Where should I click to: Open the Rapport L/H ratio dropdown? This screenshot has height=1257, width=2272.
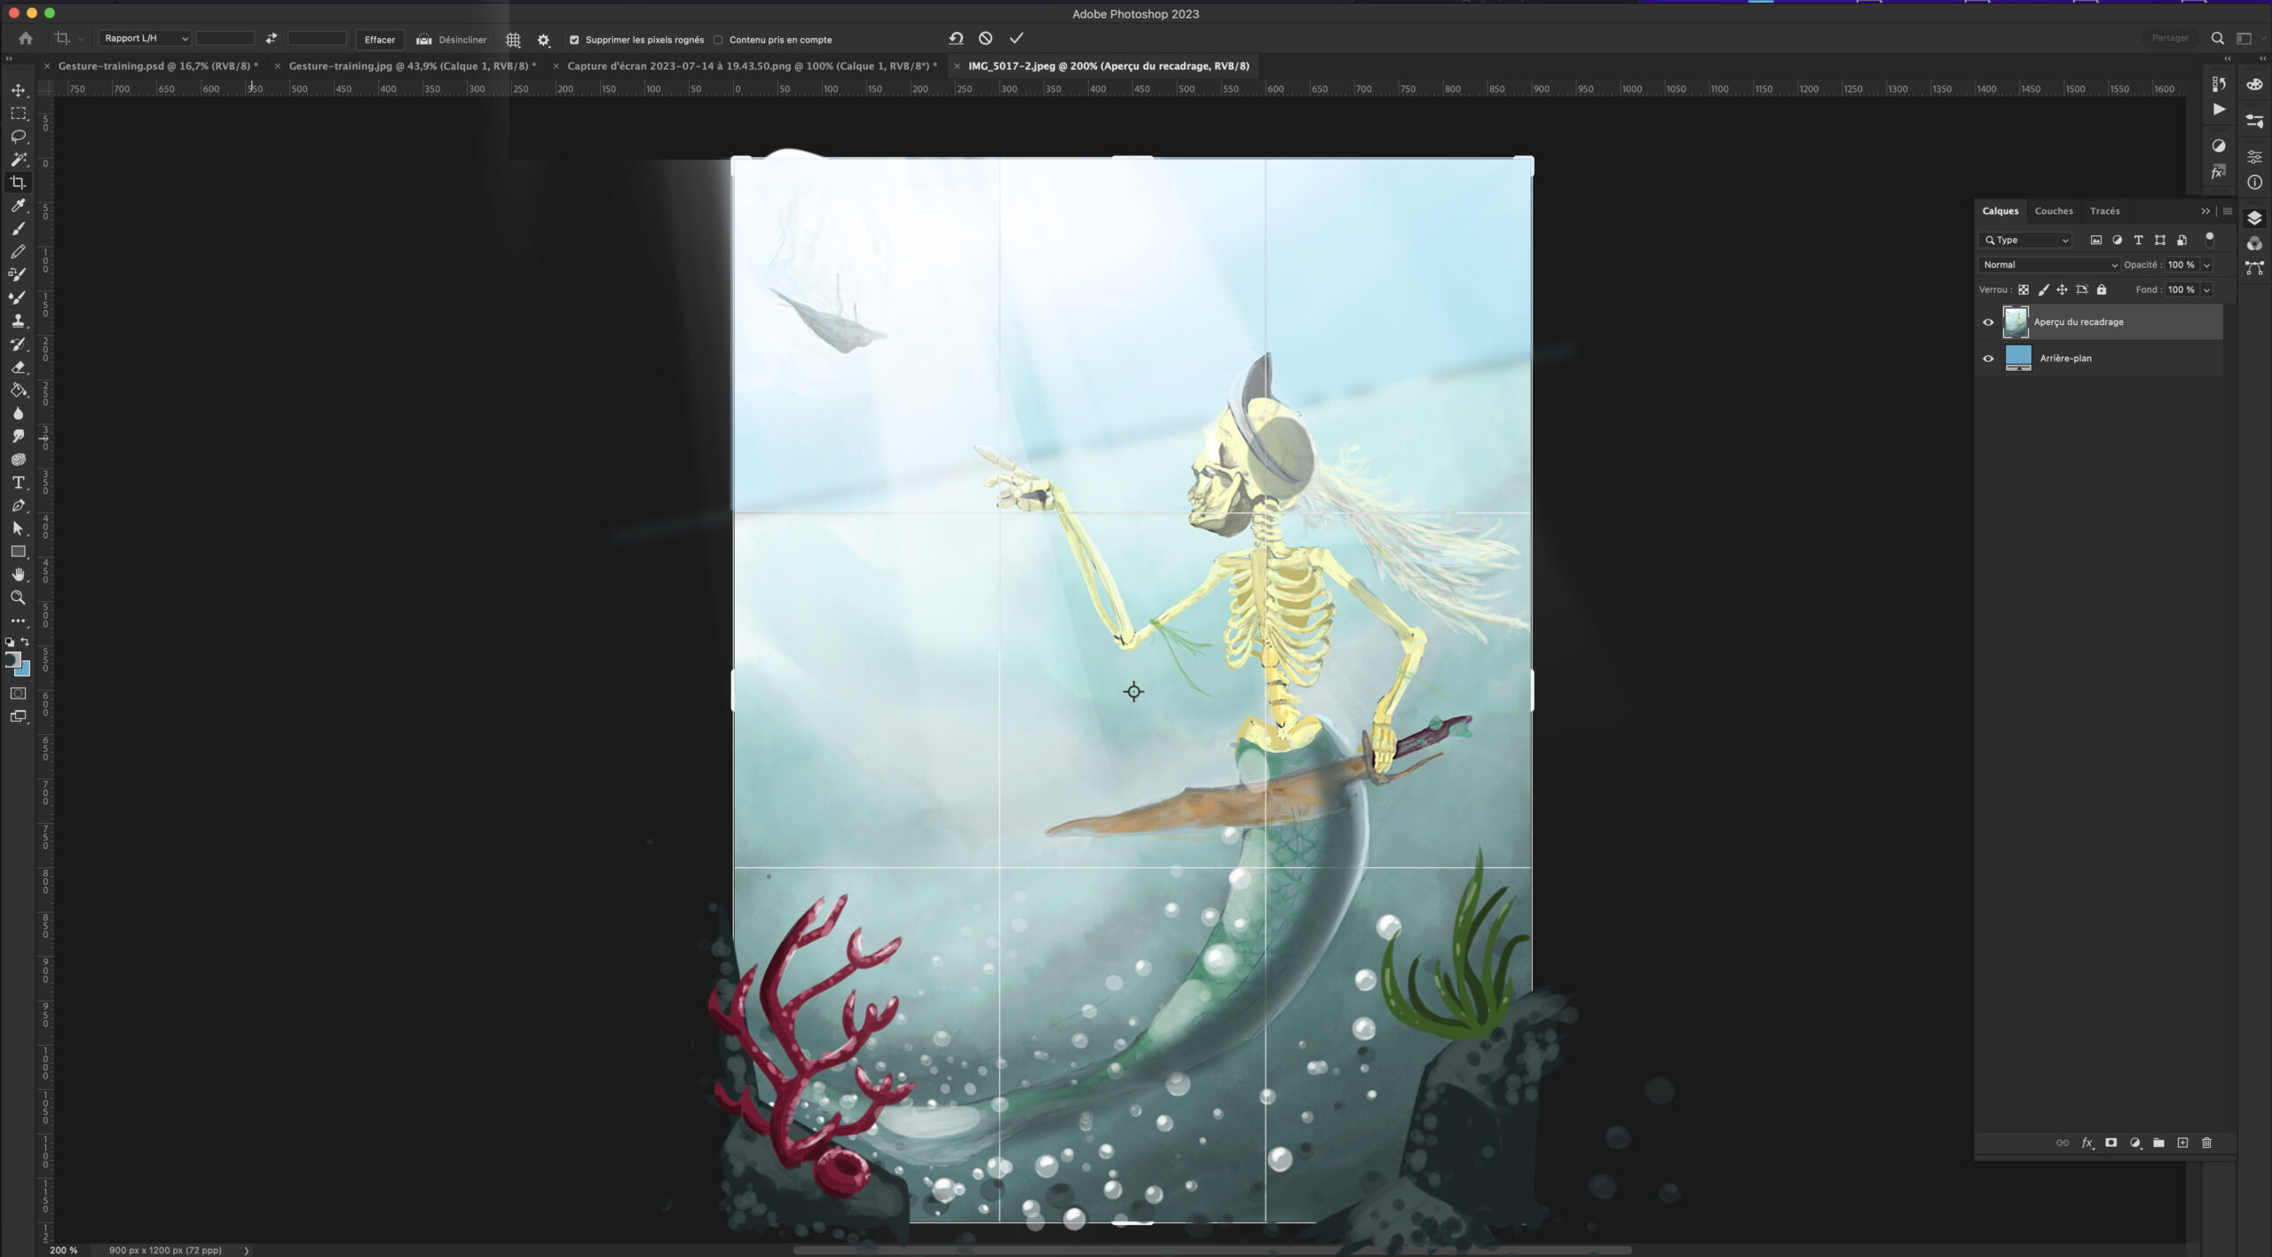(145, 38)
